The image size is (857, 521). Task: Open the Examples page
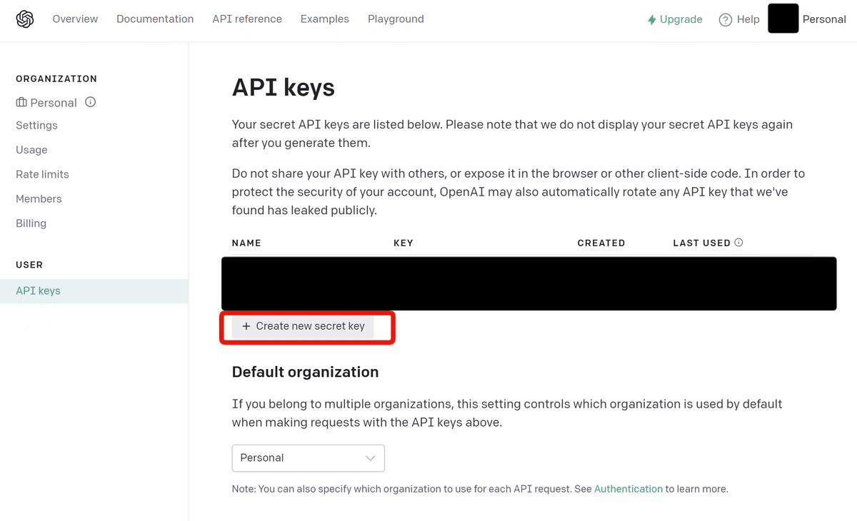(325, 19)
